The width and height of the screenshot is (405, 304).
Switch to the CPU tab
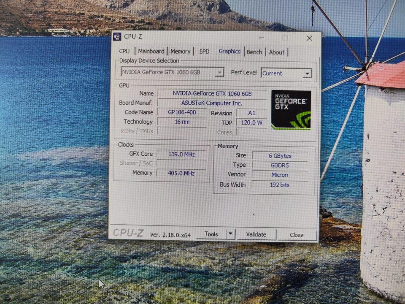click(124, 51)
